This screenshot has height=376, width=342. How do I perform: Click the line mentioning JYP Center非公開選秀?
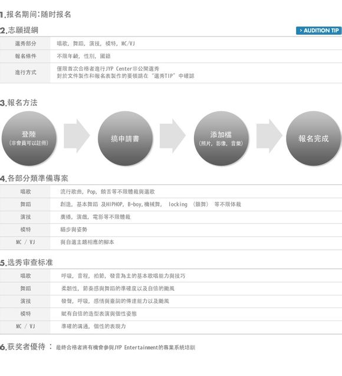click(108, 69)
